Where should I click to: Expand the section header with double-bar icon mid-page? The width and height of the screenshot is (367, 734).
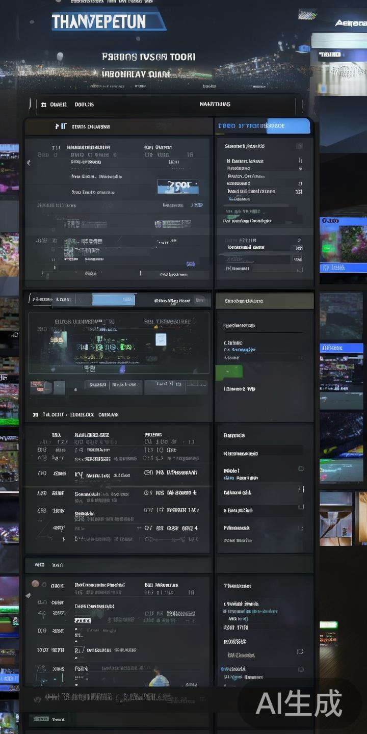tap(36, 415)
